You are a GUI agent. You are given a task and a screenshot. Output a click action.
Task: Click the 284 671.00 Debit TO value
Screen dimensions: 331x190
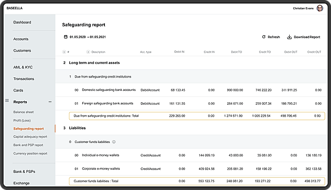click(235, 104)
